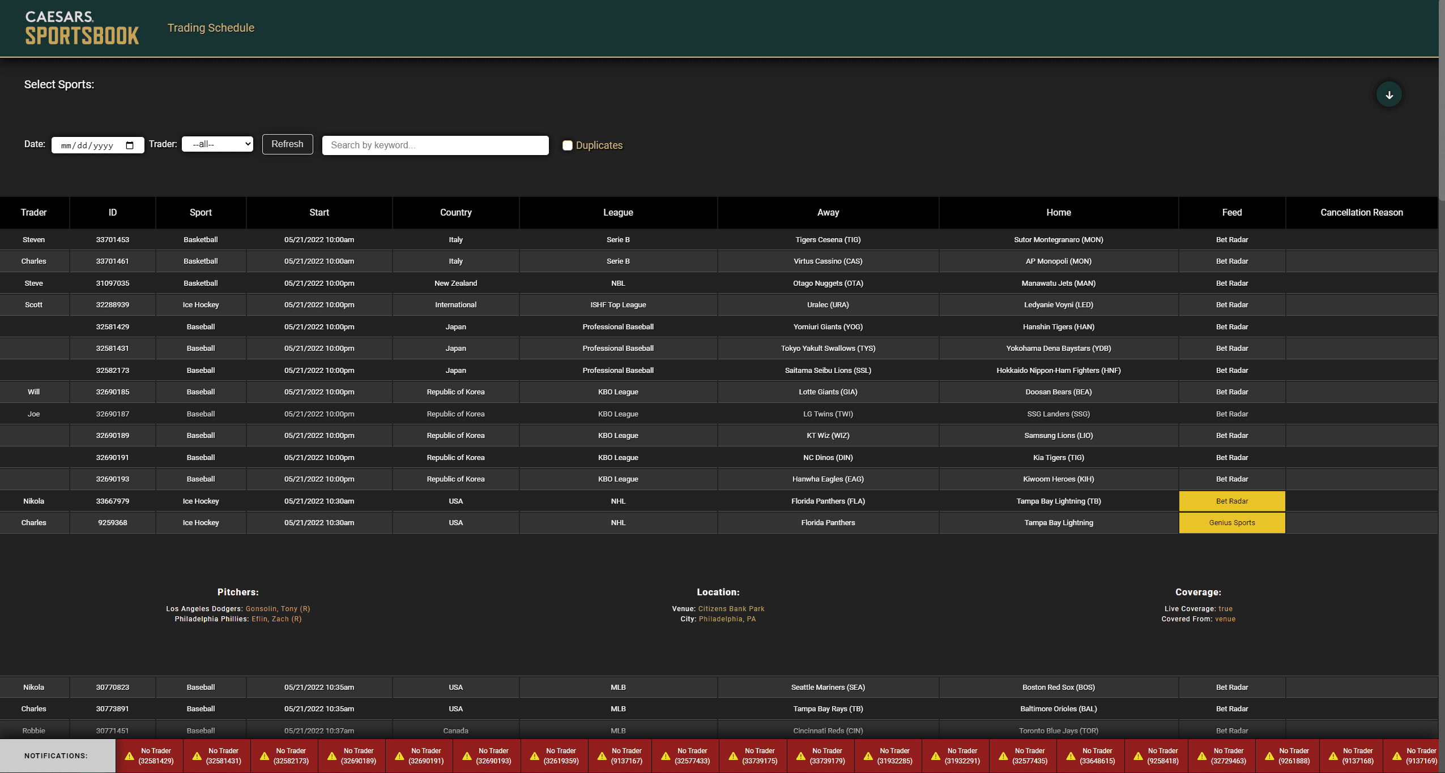
Task: Click Baltimore Orioles (BAL) cell
Action: pyautogui.click(x=1059, y=709)
